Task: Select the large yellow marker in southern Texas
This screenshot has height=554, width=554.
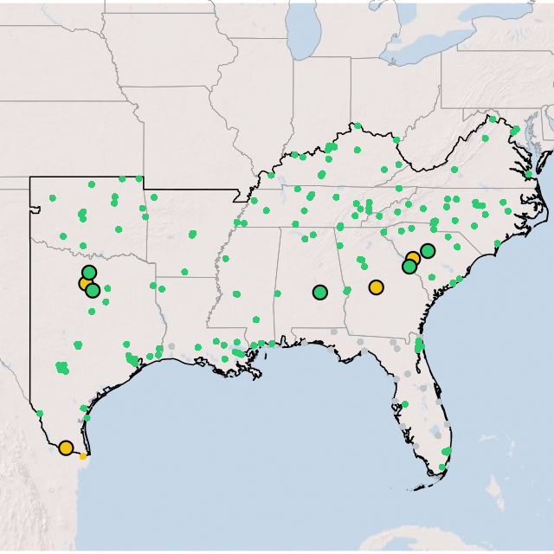Action: 66,448
